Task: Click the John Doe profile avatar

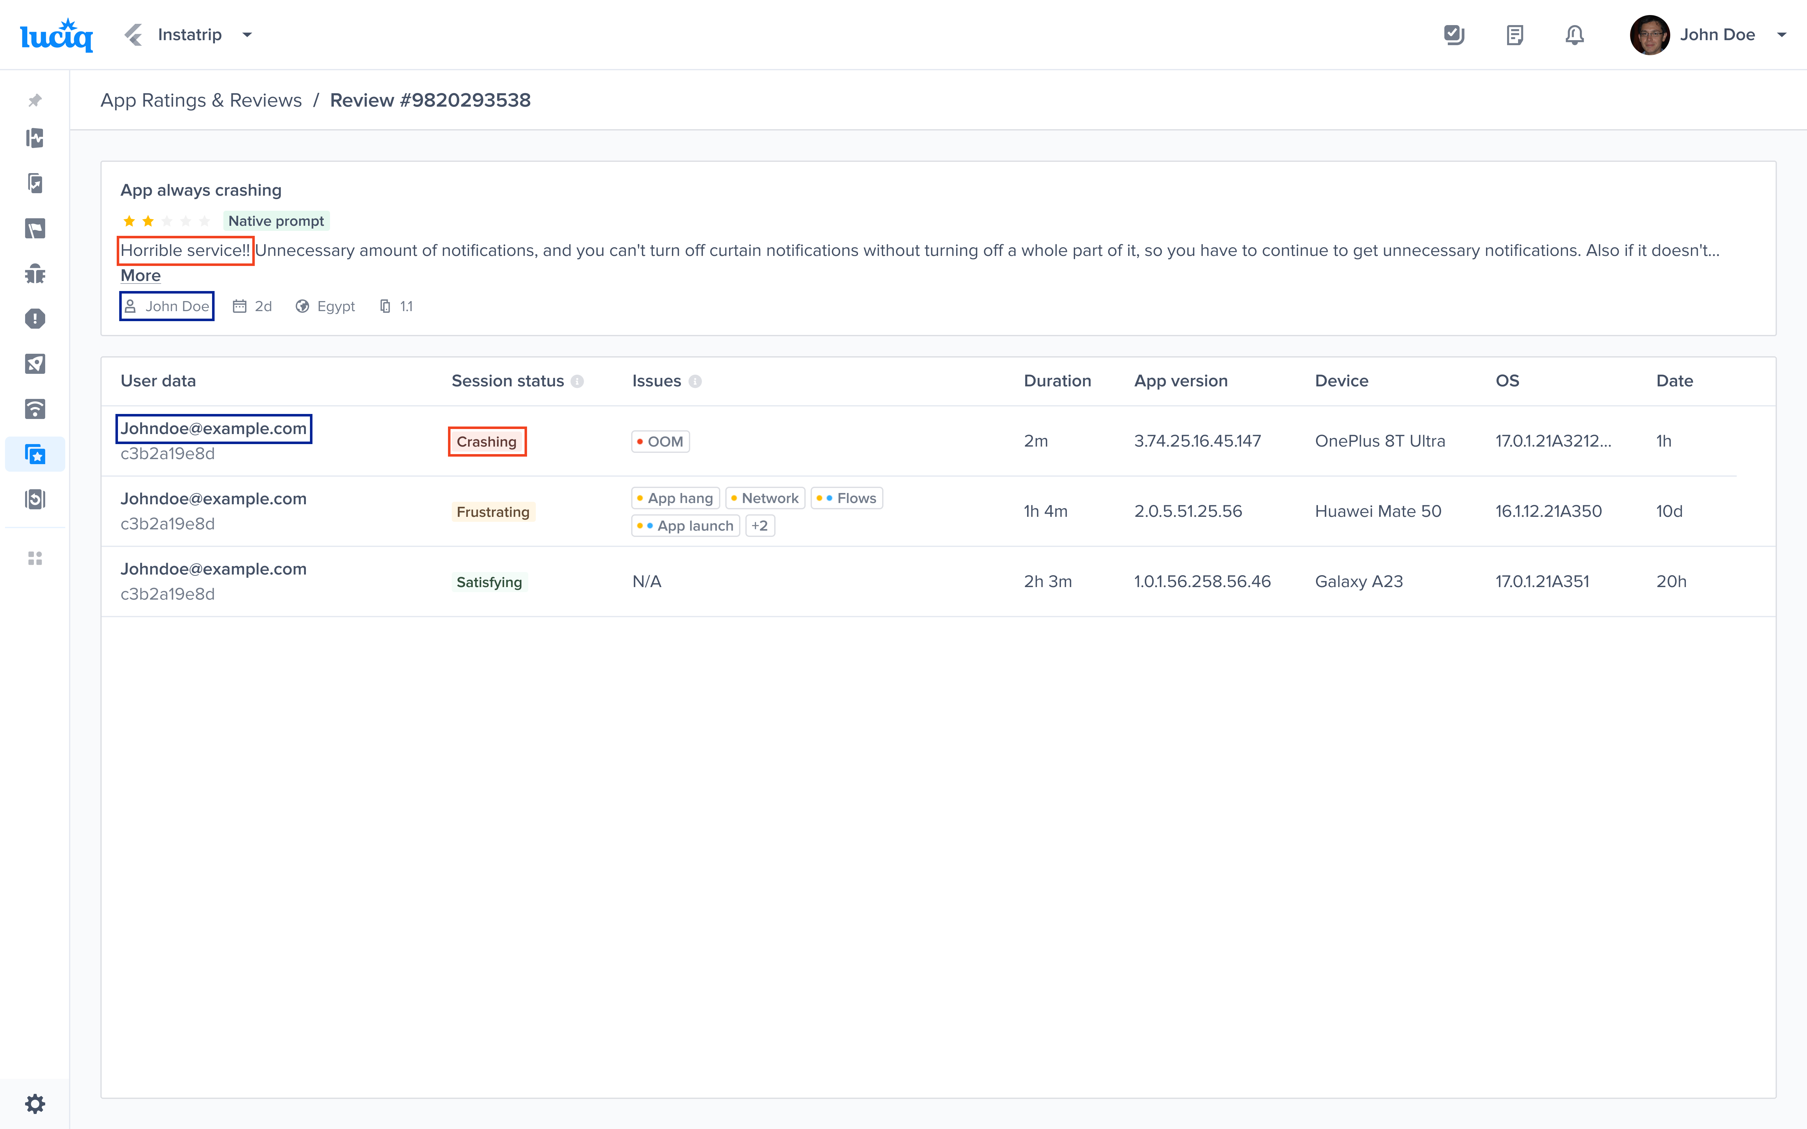Action: click(x=1650, y=35)
